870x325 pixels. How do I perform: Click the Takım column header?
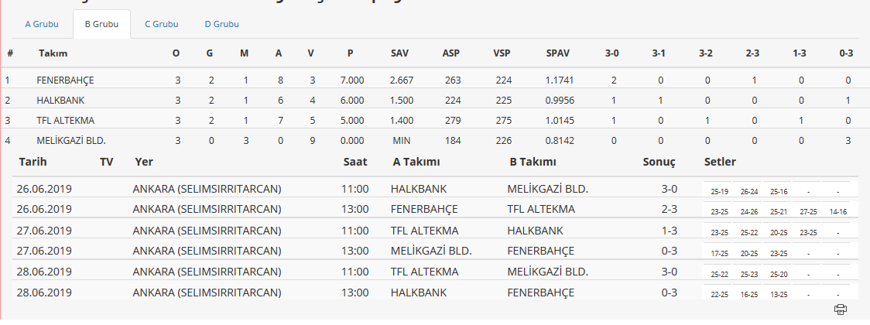[x=53, y=53]
